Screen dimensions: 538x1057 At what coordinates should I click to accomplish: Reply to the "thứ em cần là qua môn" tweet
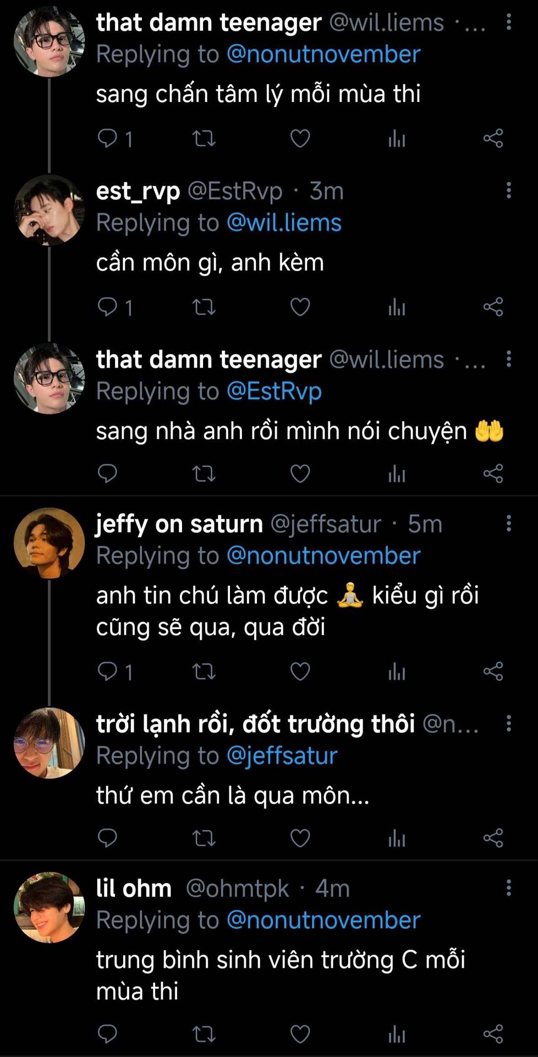point(107,838)
